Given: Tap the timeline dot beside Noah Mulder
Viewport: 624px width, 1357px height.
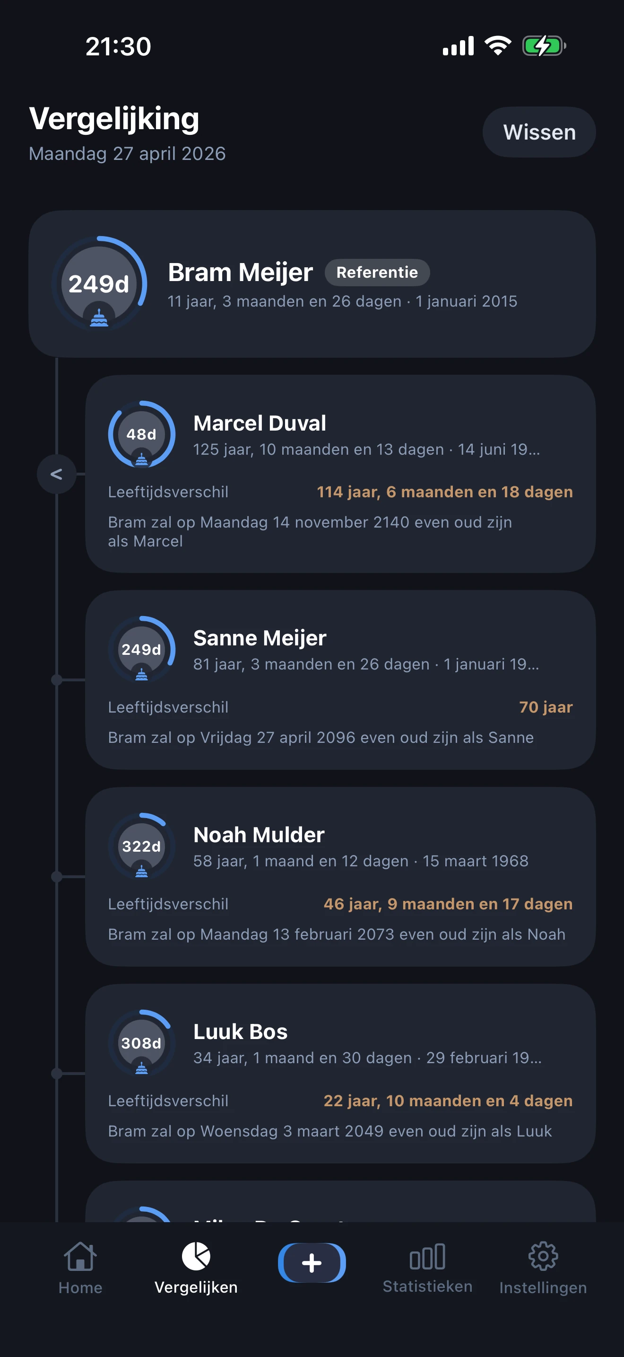Looking at the screenshot, I should 56,877.
